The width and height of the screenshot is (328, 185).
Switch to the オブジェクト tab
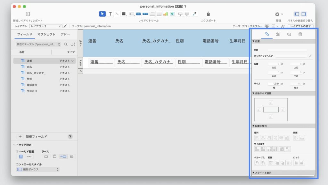[46, 34]
